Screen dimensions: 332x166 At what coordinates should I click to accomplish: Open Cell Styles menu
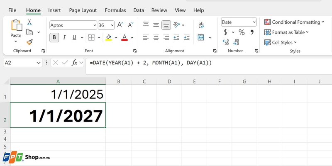[281, 42]
